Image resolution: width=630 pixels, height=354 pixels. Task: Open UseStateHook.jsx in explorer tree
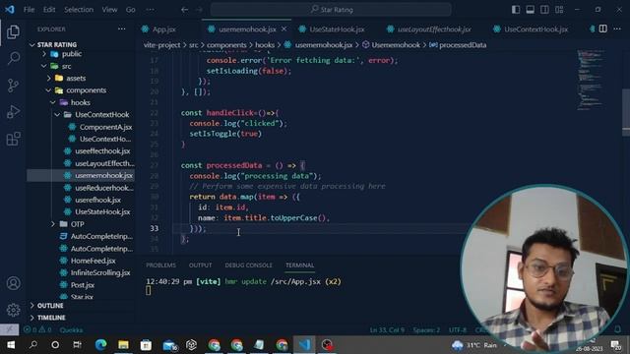[102, 211]
